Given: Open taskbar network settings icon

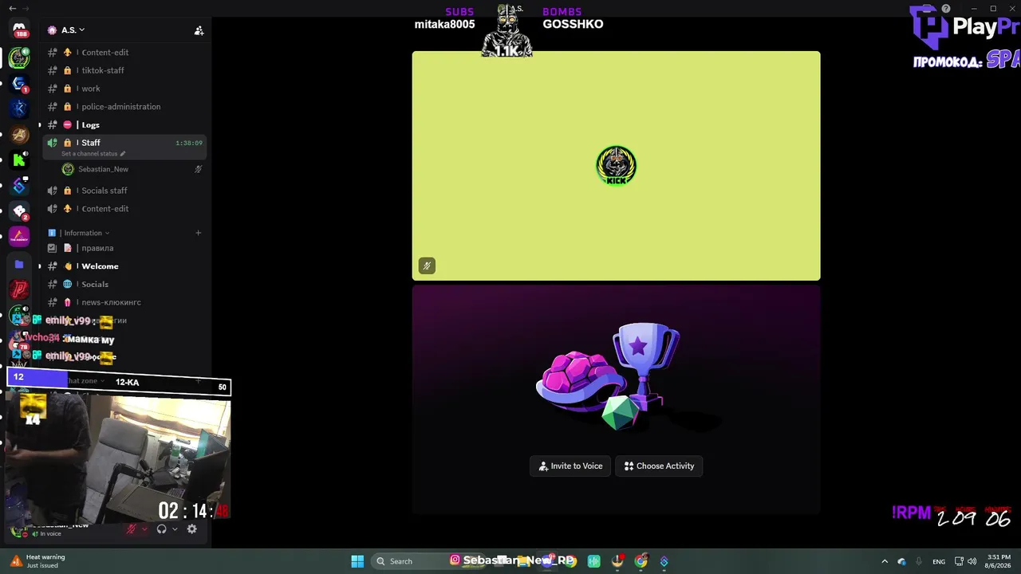Looking at the screenshot, I should tap(960, 561).
